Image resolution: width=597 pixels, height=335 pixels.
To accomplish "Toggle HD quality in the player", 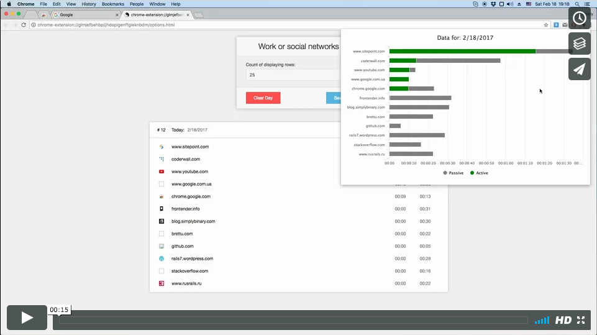I will [x=563, y=320].
